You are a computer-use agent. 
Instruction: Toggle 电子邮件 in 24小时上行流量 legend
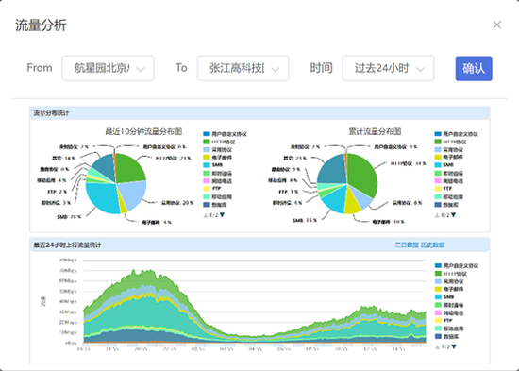click(449, 289)
